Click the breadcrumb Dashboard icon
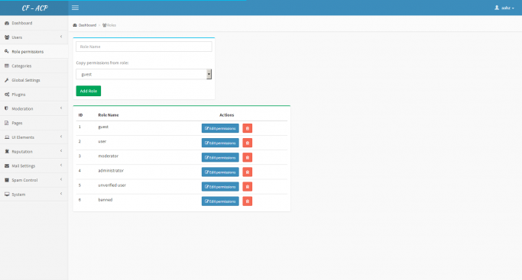The width and height of the screenshot is (522, 280). 75,25
